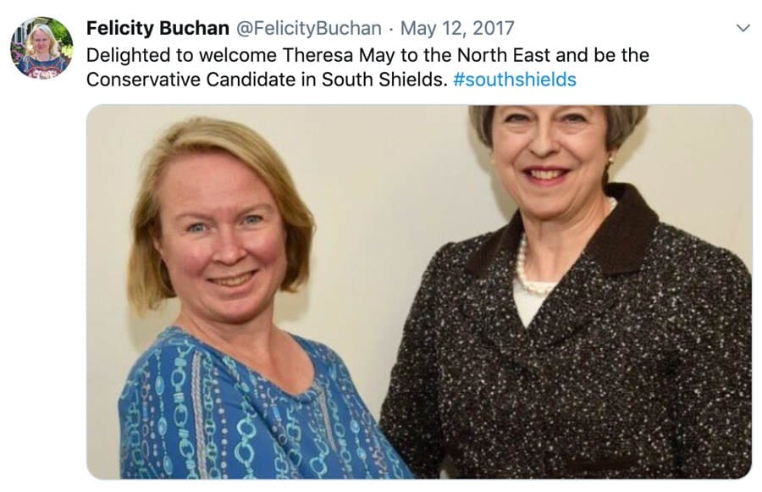Open the attached photo of two women
This screenshot has width=762, height=492.
pyautogui.click(x=419, y=291)
